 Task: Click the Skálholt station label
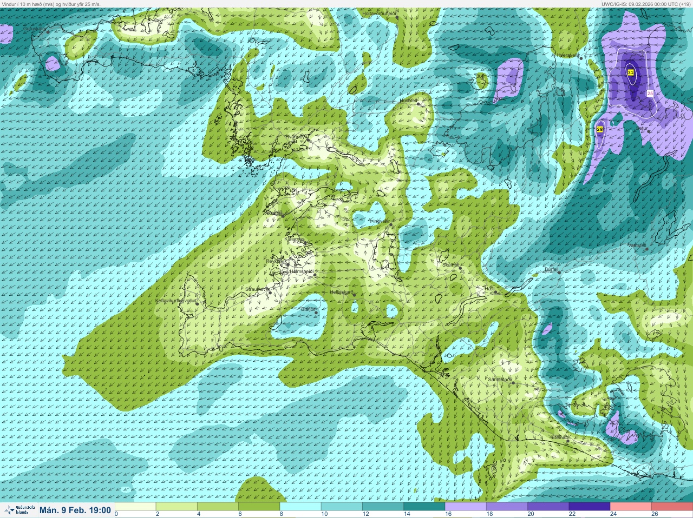450,265
